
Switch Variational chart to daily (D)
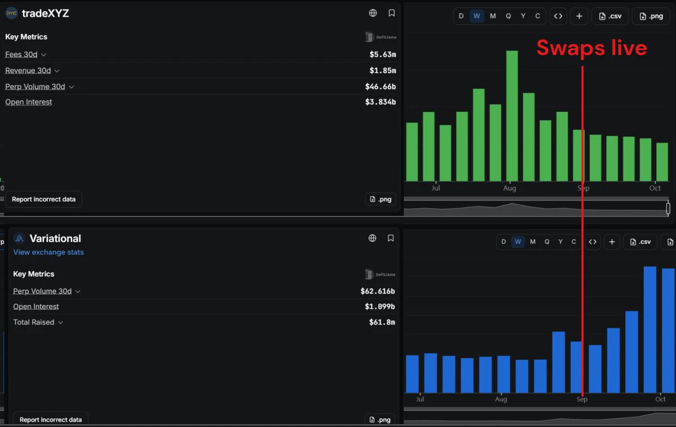pyautogui.click(x=503, y=242)
